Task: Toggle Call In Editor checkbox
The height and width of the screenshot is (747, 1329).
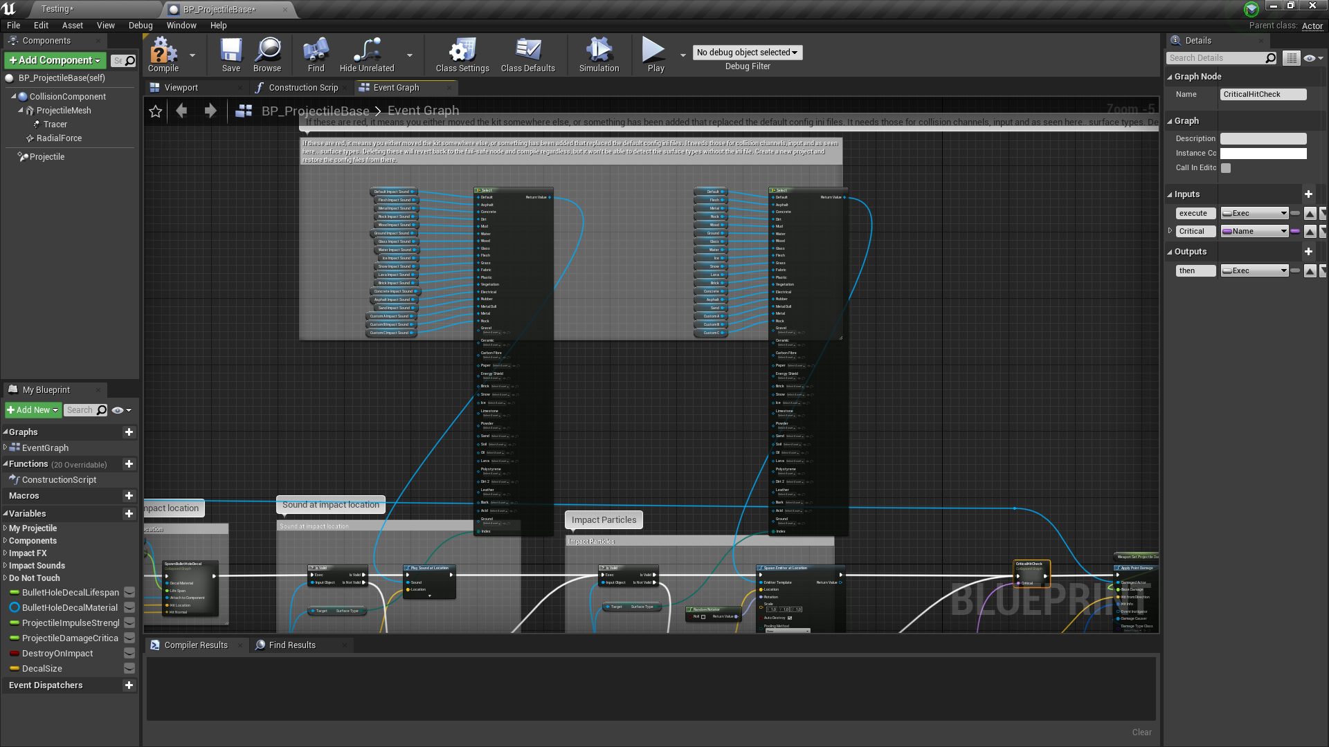Action: [1226, 168]
